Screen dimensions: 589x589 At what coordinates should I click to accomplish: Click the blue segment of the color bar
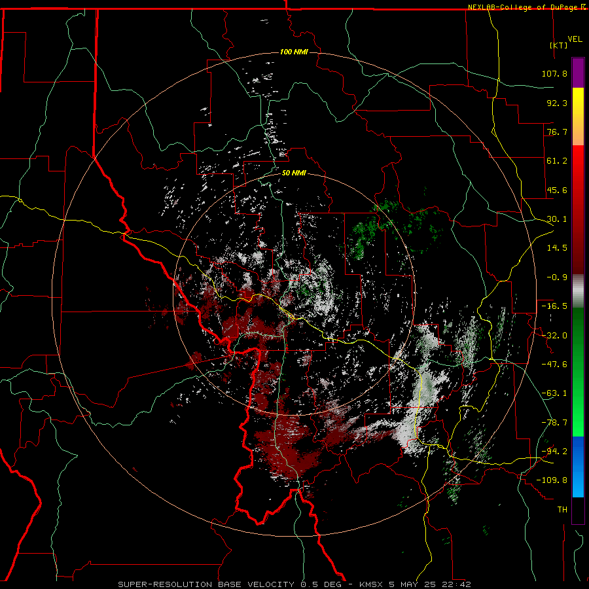click(578, 467)
